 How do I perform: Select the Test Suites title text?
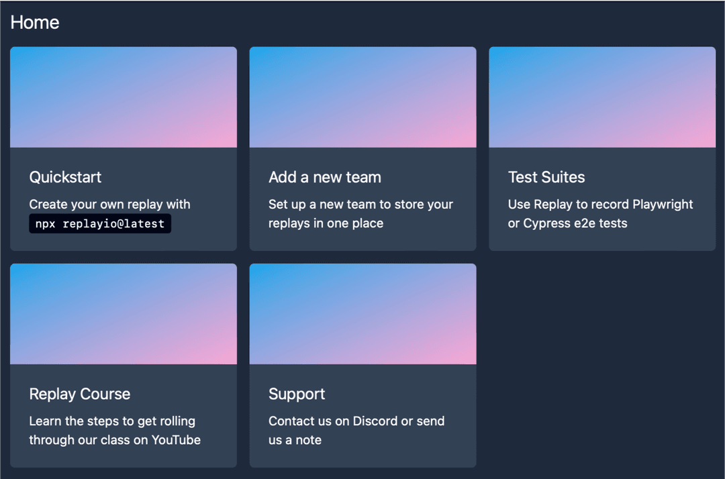[546, 177]
